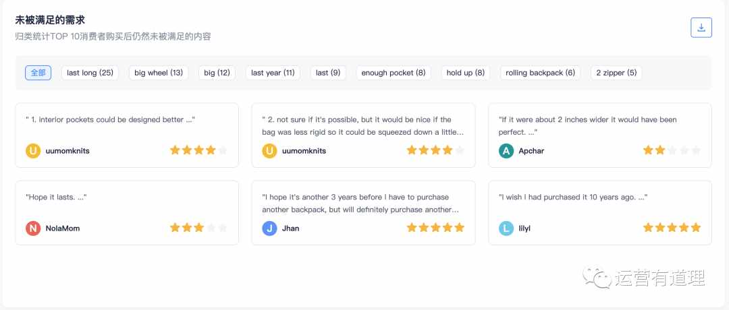729x310 pixels.
Task: Open the 'Hope it lasts' review card
Action: [x=127, y=212]
